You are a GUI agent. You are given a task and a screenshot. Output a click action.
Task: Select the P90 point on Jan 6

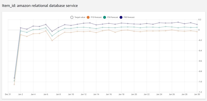point(46,24)
